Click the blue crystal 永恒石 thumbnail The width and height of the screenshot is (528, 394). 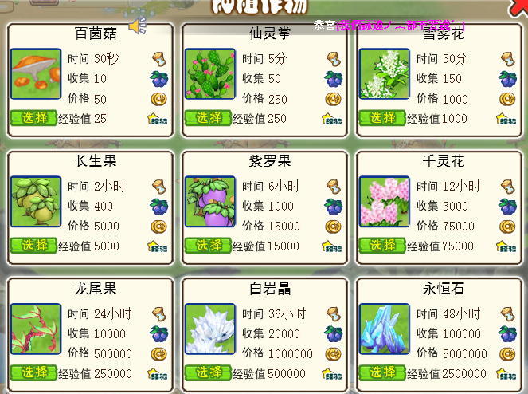pos(384,329)
